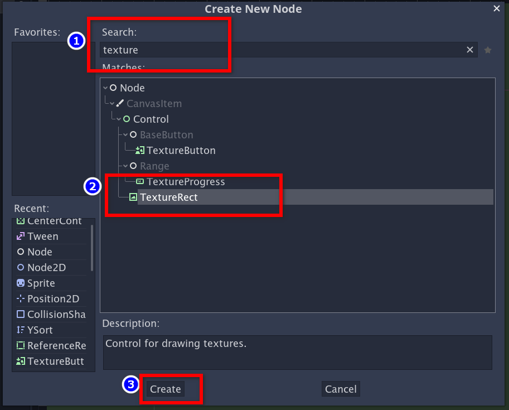The height and width of the screenshot is (410, 509).
Task: Click the Node2D blue circle icon
Action: click(x=21, y=267)
